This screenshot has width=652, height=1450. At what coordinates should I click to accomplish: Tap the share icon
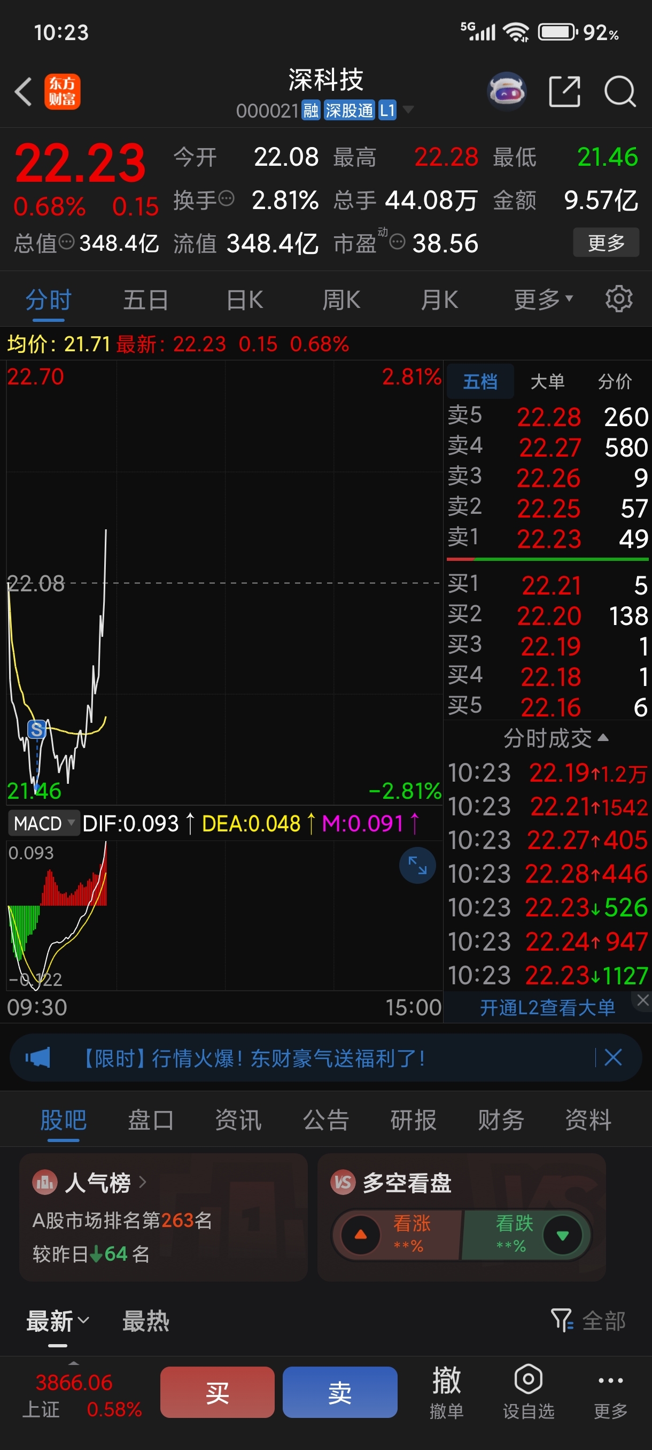coord(564,91)
